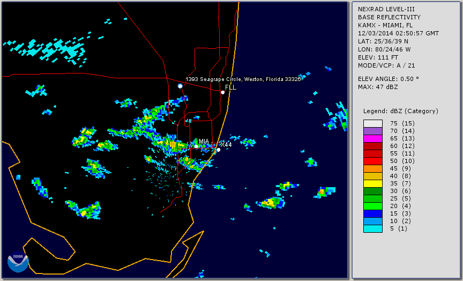The image size is (463, 281).
Task: Click the '5 (1)' legend label
Action: tap(399, 228)
